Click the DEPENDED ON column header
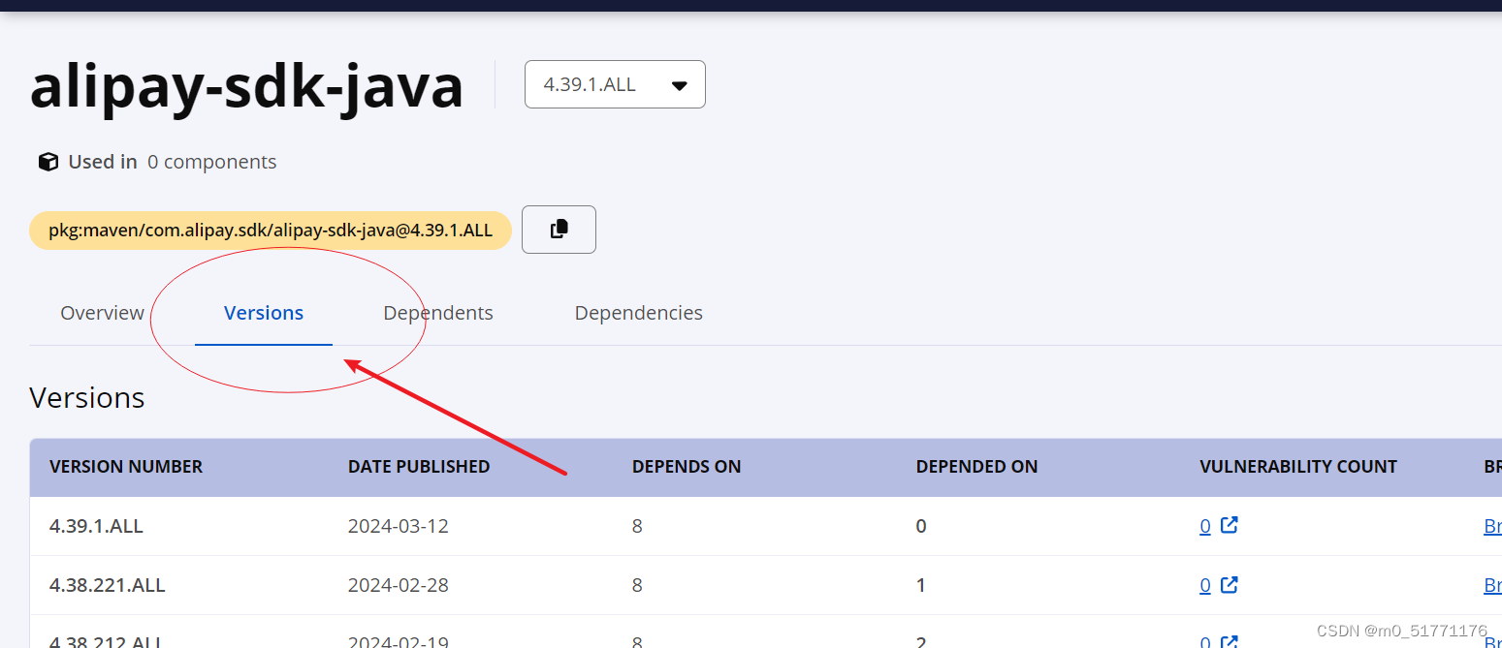 point(976,467)
